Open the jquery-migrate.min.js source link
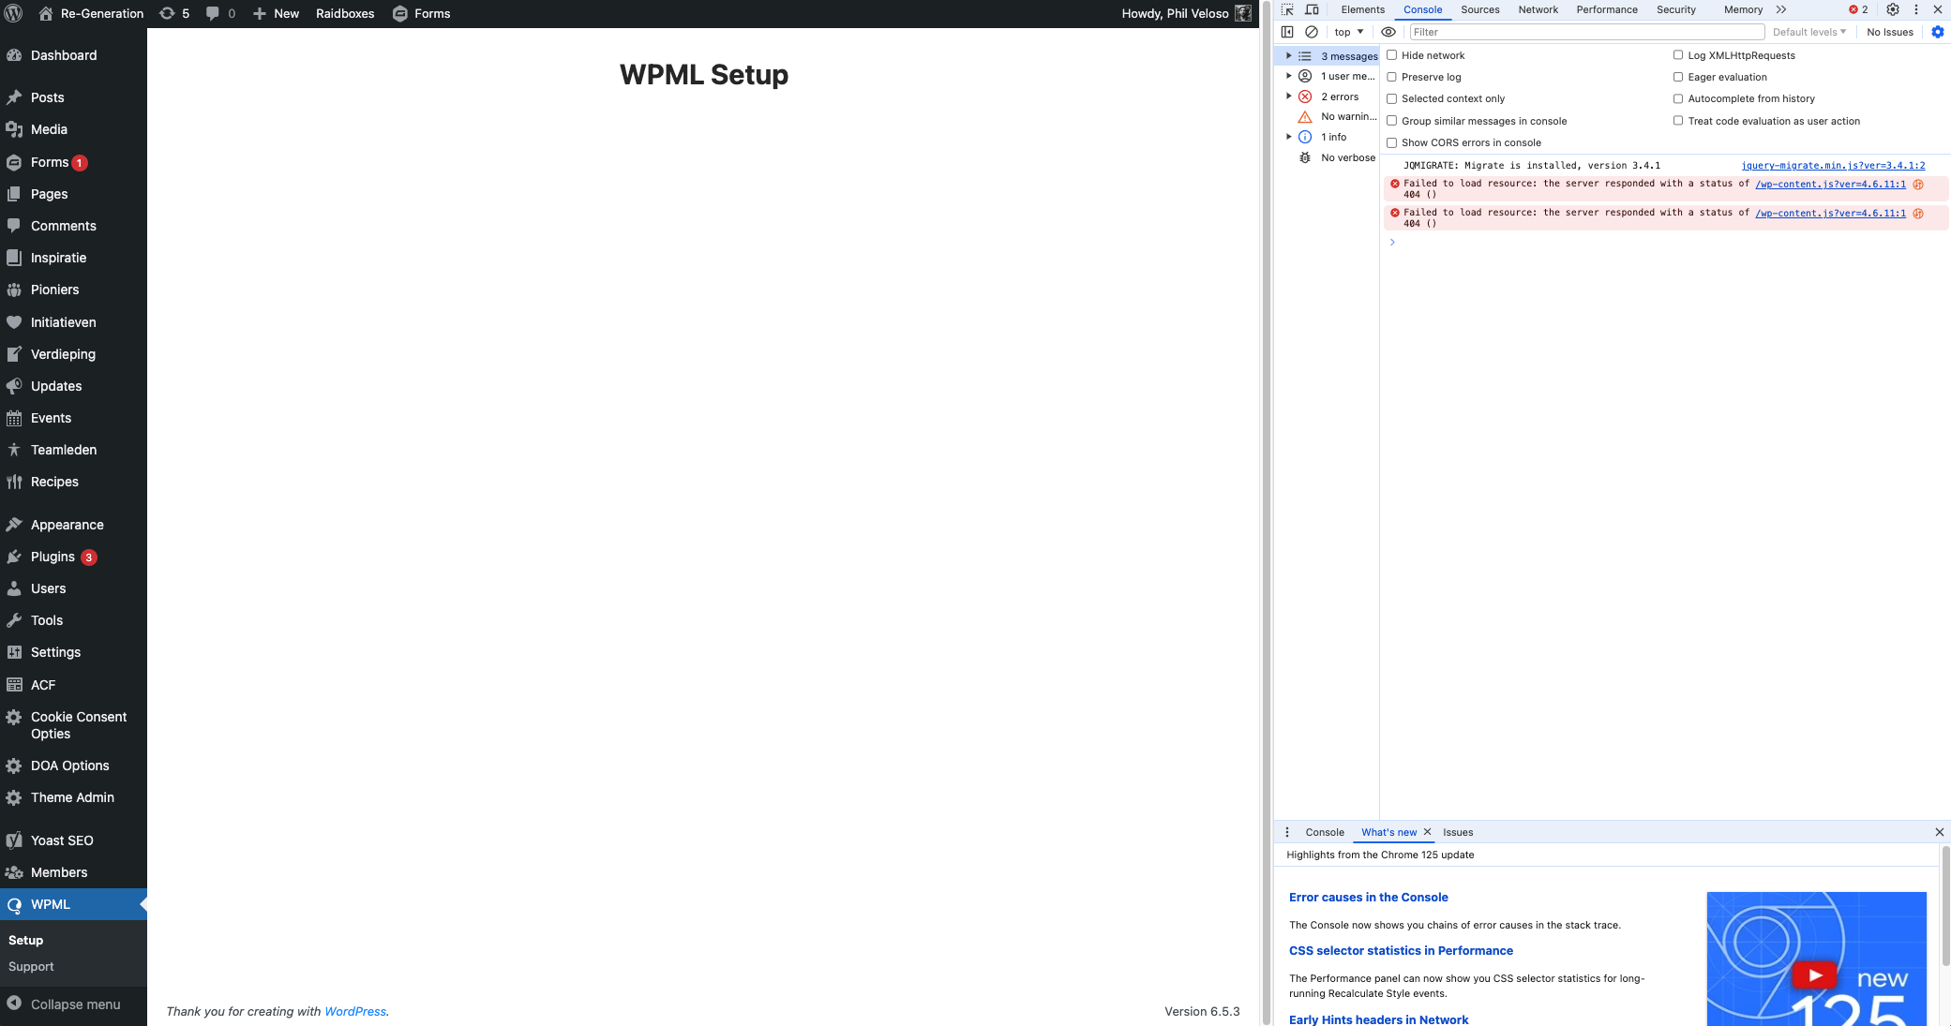Viewport: 1951px width, 1026px height. (x=1833, y=165)
